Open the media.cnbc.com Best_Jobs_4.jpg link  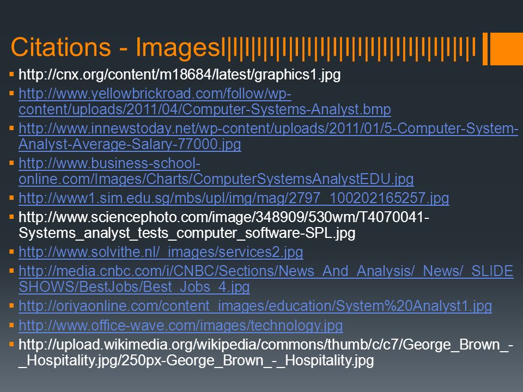(x=266, y=279)
